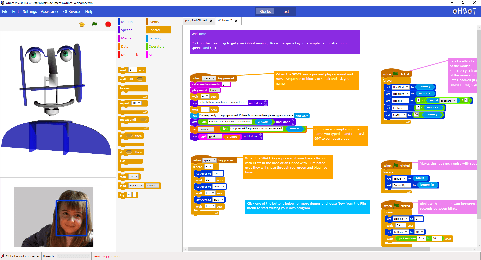The image size is (481, 260).
Task: Select the Sensing block category
Action: [154, 38]
